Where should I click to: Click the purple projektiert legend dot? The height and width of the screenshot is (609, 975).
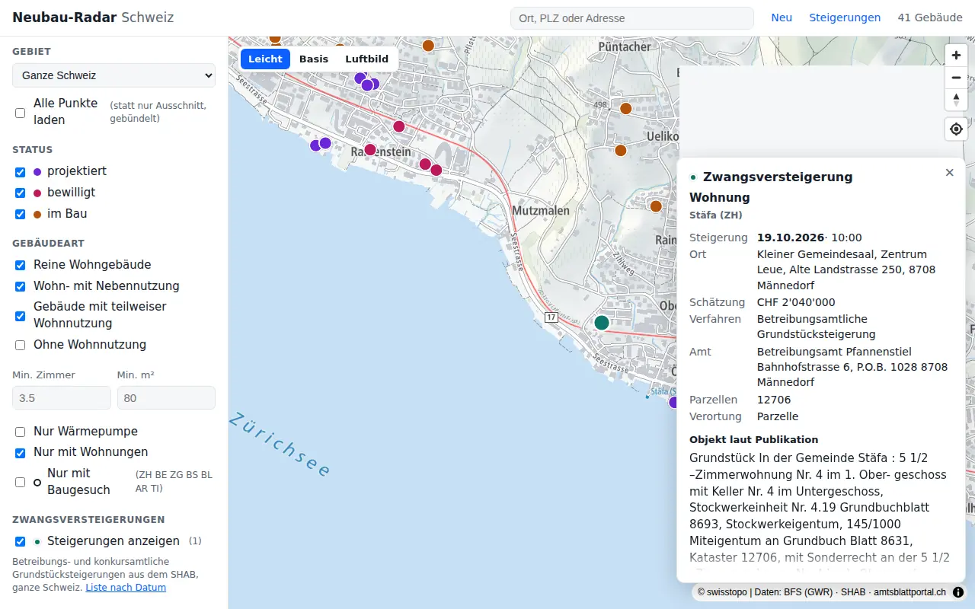(37, 172)
